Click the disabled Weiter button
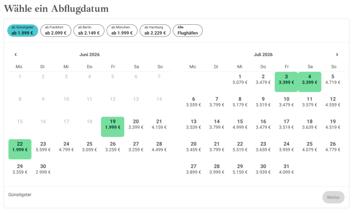Screen dimensions: 353x211 333,197
